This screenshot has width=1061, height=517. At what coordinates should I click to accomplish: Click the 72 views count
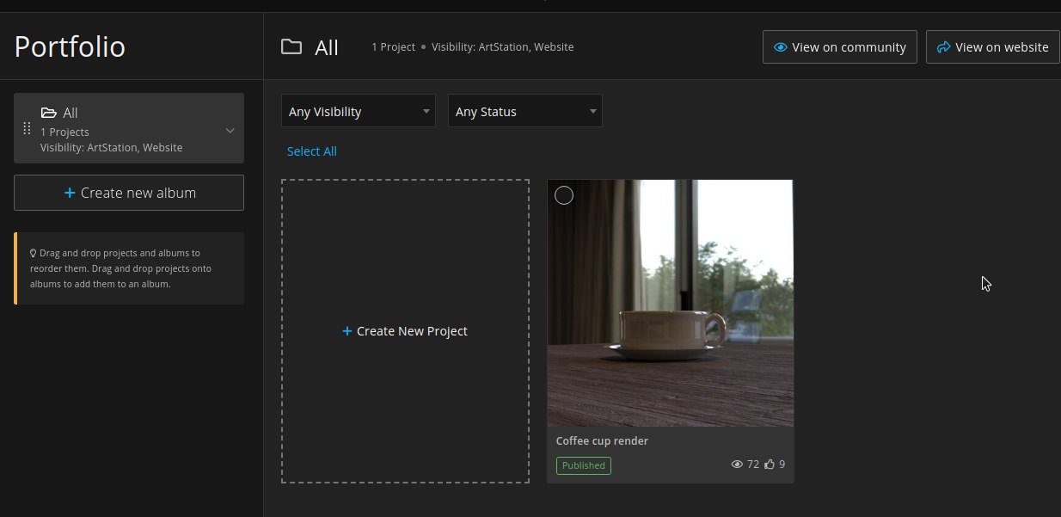[753, 465]
